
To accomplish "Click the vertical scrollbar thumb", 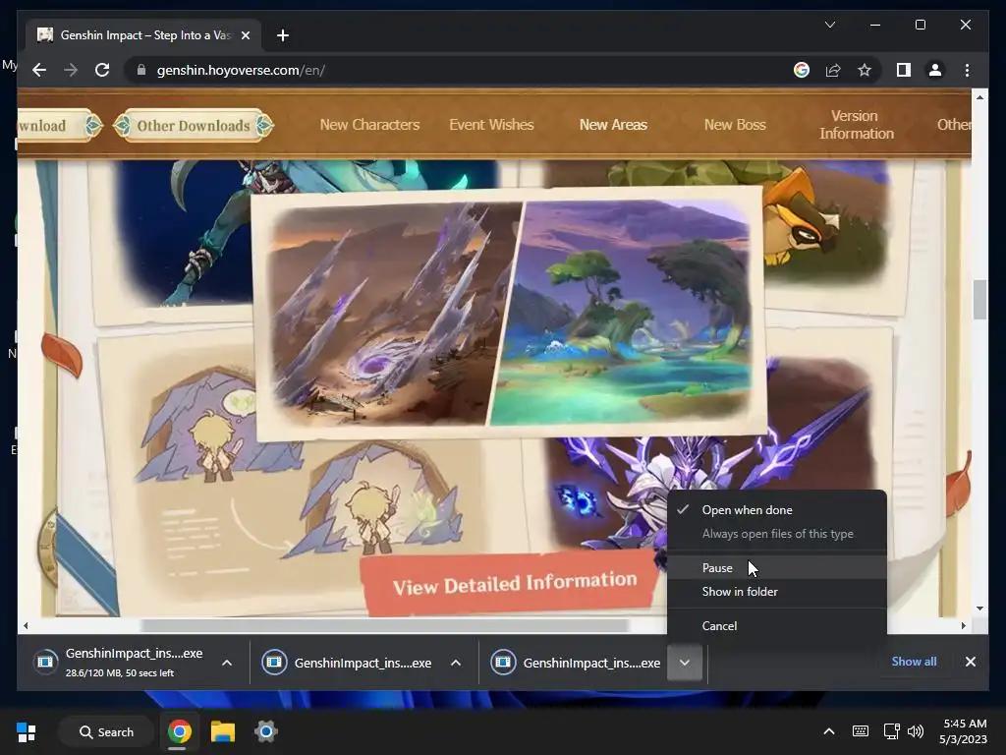I will [x=979, y=299].
